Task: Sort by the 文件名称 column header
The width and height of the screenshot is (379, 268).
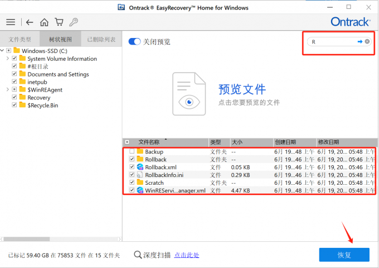Action: 149,142
